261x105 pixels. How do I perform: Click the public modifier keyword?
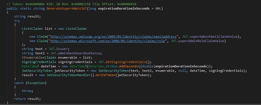click(12, 8)
